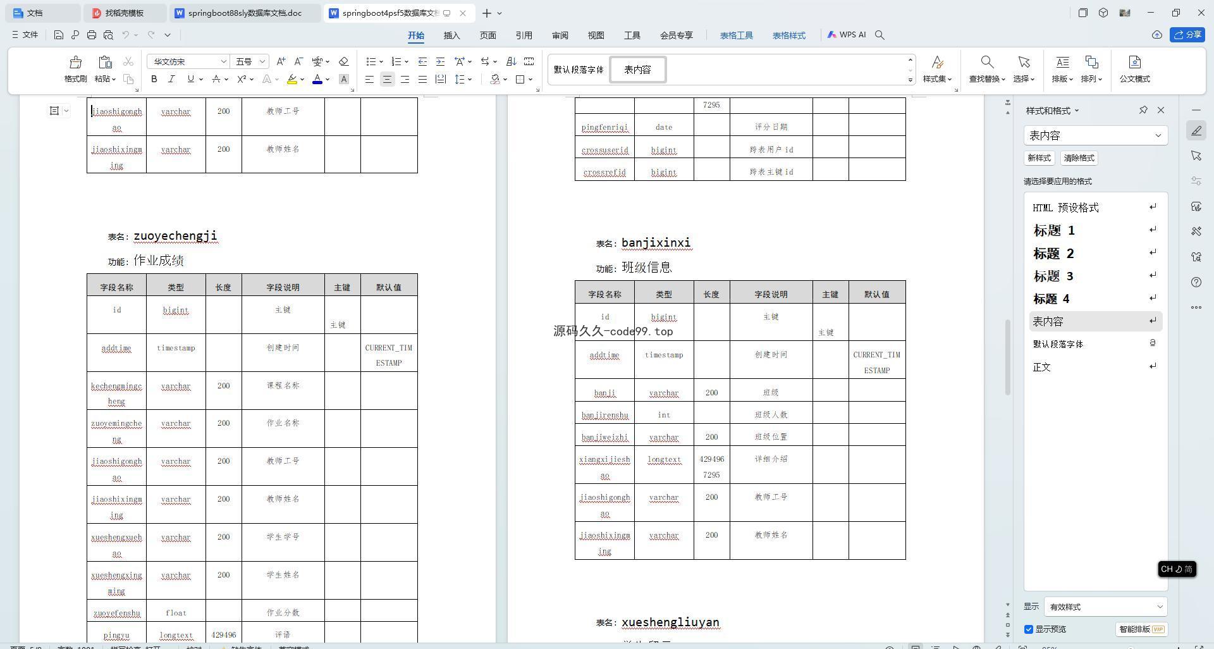Click the numbered list icon
The width and height of the screenshot is (1214, 649).
[x=396, y=61]
